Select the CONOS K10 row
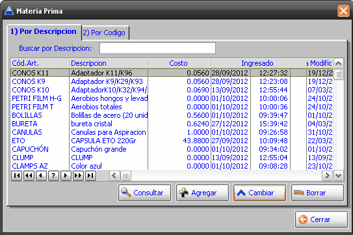Screen dimensions: 353x235 click(x=172, y=90)
